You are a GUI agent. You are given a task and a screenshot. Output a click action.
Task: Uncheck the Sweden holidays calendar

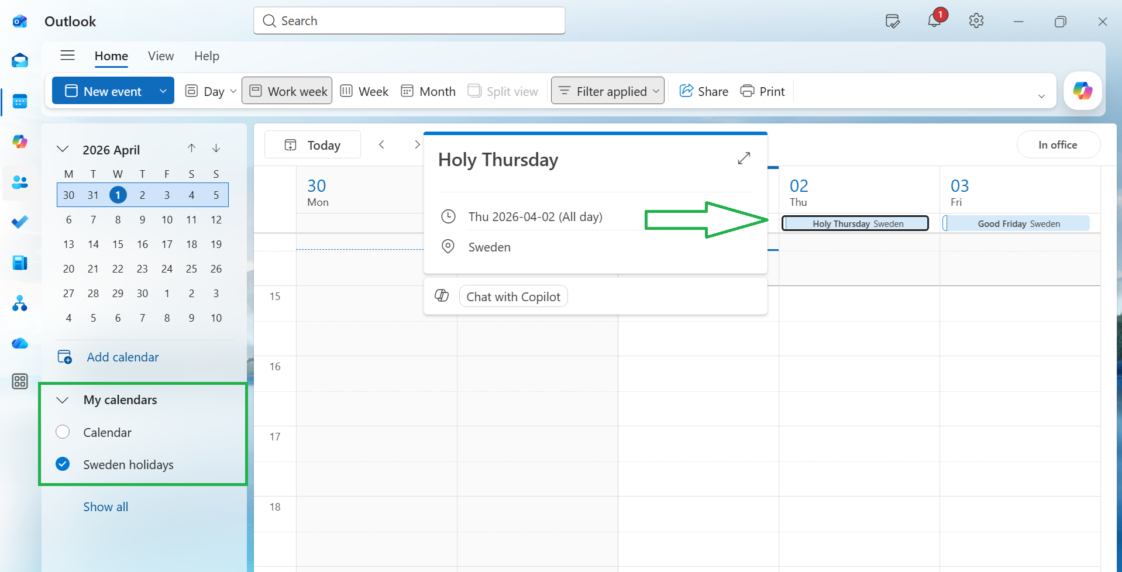(x=63, y=464)
